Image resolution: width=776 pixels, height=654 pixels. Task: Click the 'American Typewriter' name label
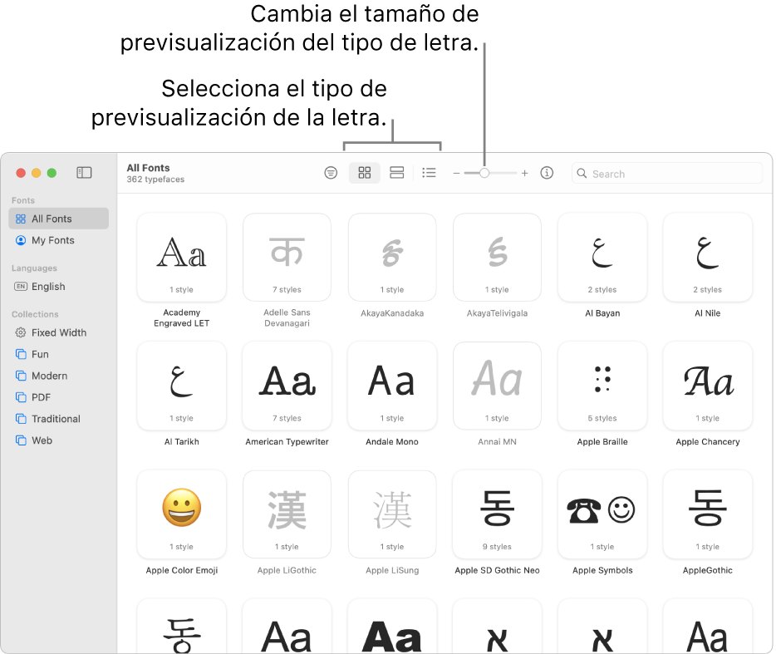click(287, 441)
